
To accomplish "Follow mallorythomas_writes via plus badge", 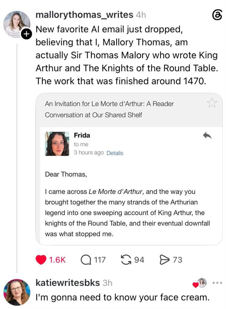I will pyautogui.click(x=26, y=34).
